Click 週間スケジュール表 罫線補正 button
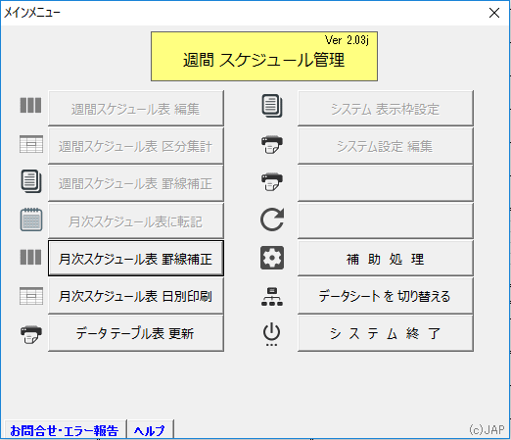511x440 pixels. 136,183
